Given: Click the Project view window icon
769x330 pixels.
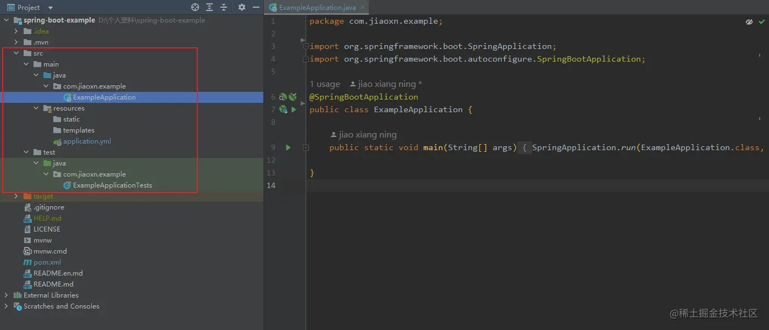Looking at the screenshot, I should click(10, 8).
